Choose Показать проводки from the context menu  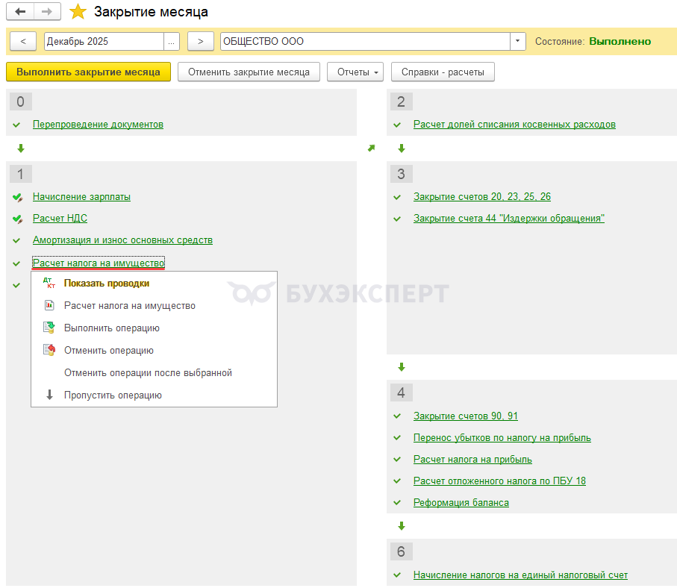click(106, 284)
